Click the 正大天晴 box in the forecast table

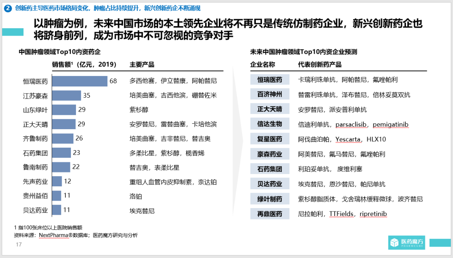point(270,109)
